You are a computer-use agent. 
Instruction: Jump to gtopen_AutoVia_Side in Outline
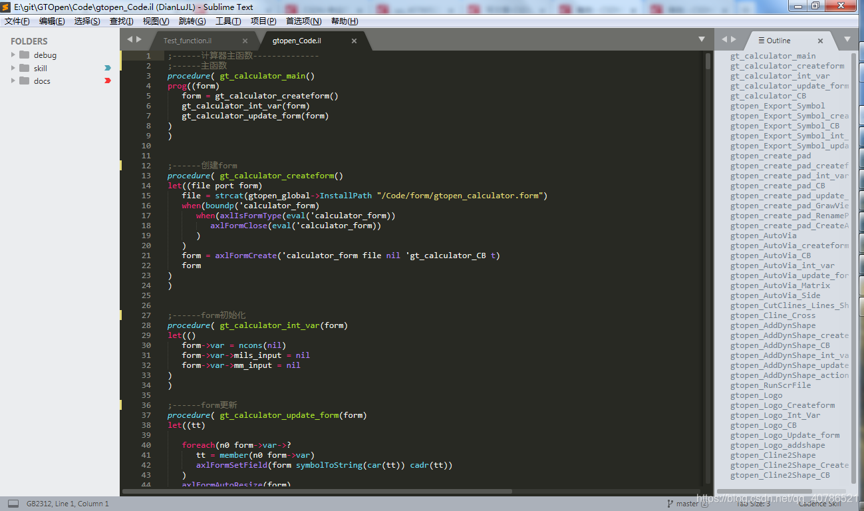[776, 295]
